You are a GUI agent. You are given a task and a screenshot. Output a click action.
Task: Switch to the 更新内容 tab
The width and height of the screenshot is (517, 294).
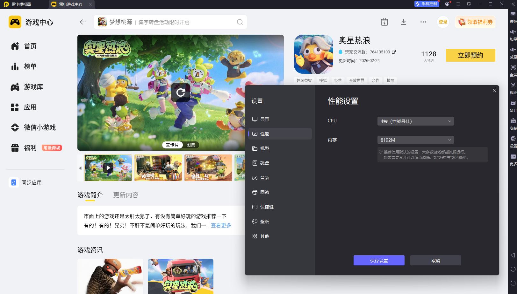pyautogui.click(x=126, y=195)
